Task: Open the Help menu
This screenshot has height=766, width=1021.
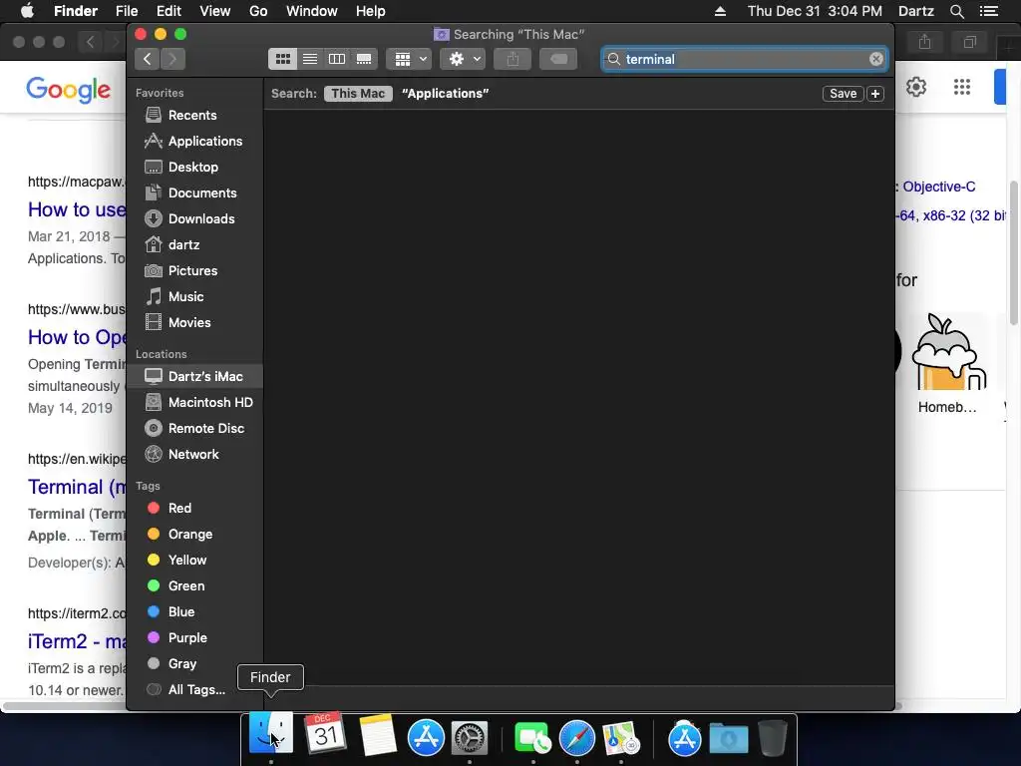Action: (x=371, y=11)
